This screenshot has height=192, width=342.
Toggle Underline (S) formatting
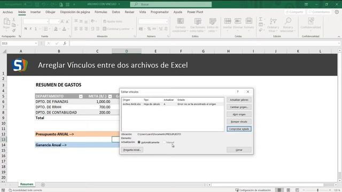36,29
